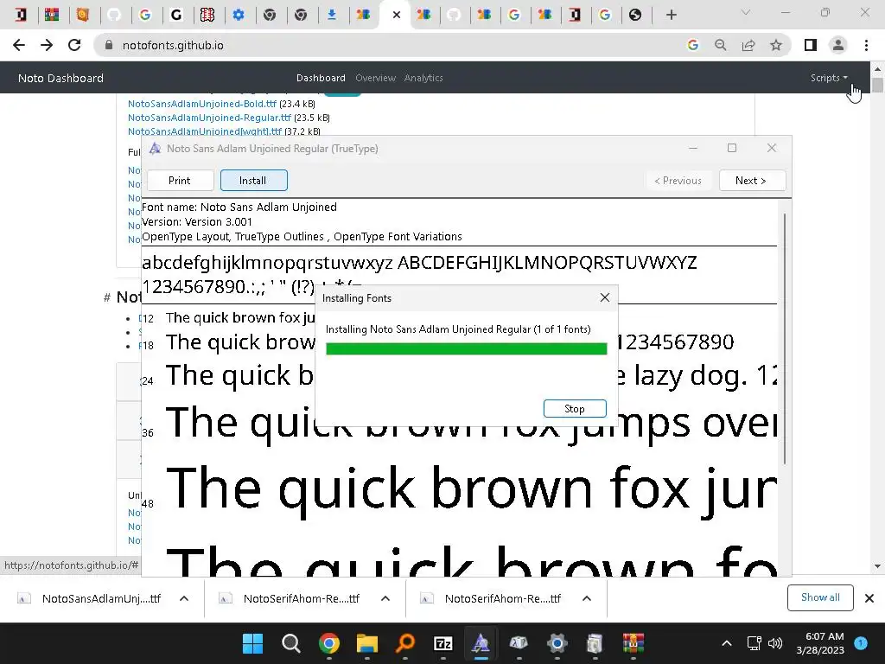Switch to the WinRAR favicon tab
This screenshot has width=885, height=664.
[52, 15]
